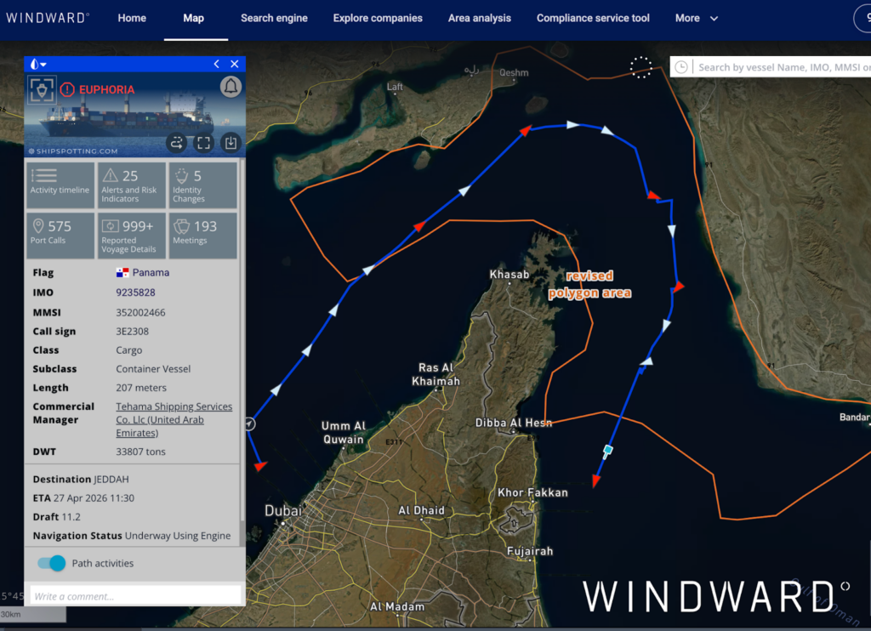
Task: Click the clock history icon in search bar
Action: tap(681, 67)
